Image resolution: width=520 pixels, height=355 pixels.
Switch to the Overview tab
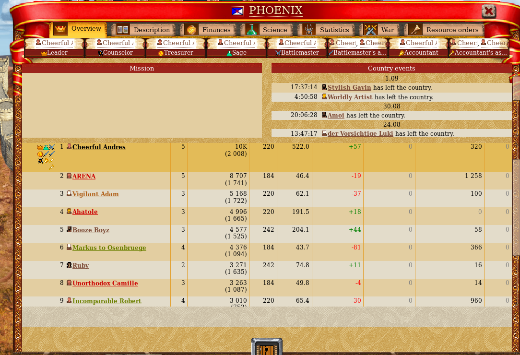78,29
